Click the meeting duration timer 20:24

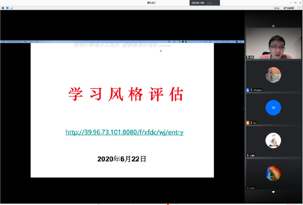point(276,8)
